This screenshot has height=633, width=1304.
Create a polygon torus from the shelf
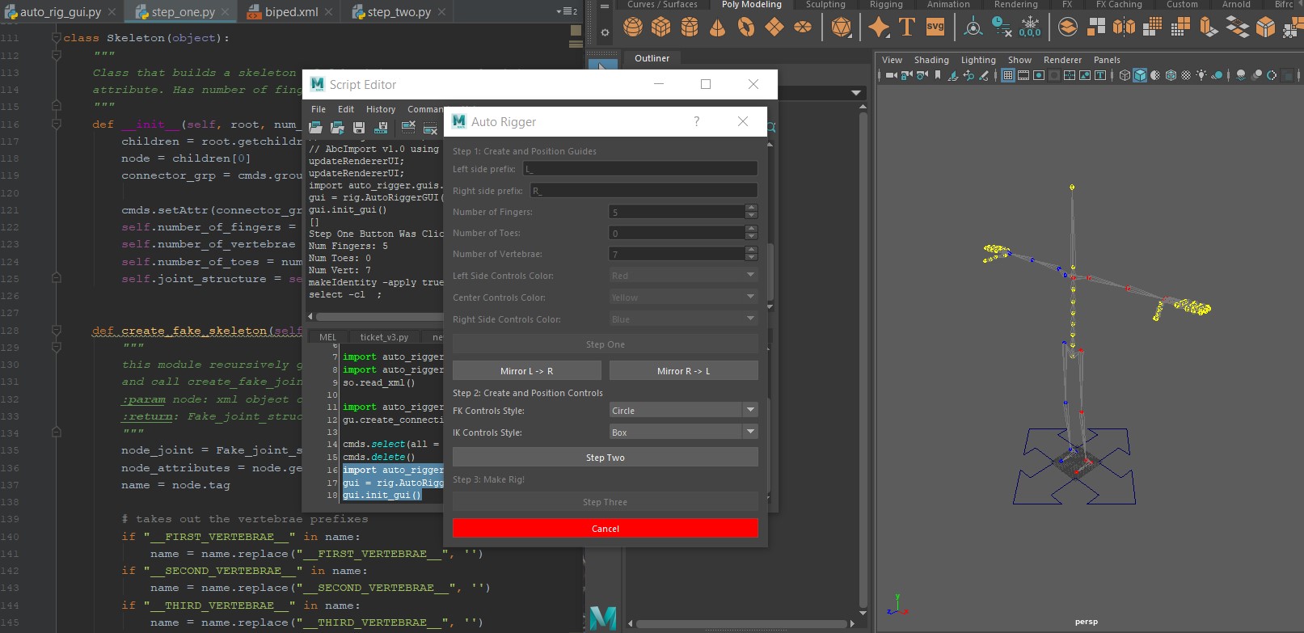pos(746,27)
